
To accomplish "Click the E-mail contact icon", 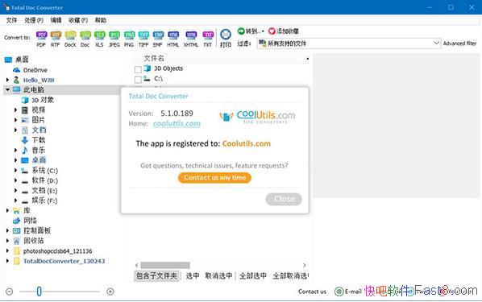I will click(x=339, y=292).
